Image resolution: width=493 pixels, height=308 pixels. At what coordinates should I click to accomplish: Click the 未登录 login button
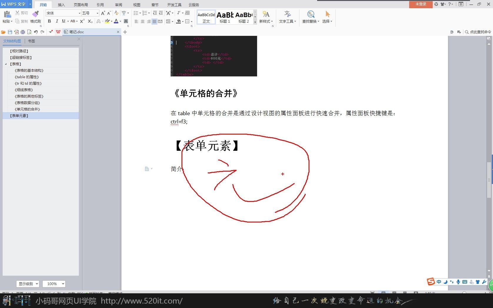point(421,4)
